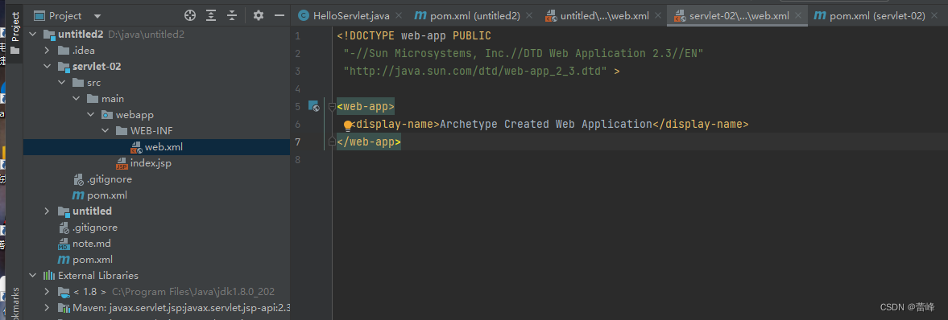This screenshot has height=320, width=948.
Task: Collapse the untitled2 project root
Action: point(33,35)
